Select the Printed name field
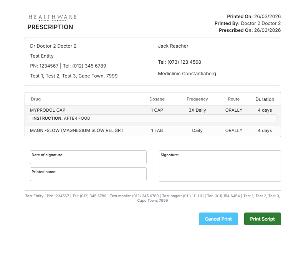 click(88, 174)
